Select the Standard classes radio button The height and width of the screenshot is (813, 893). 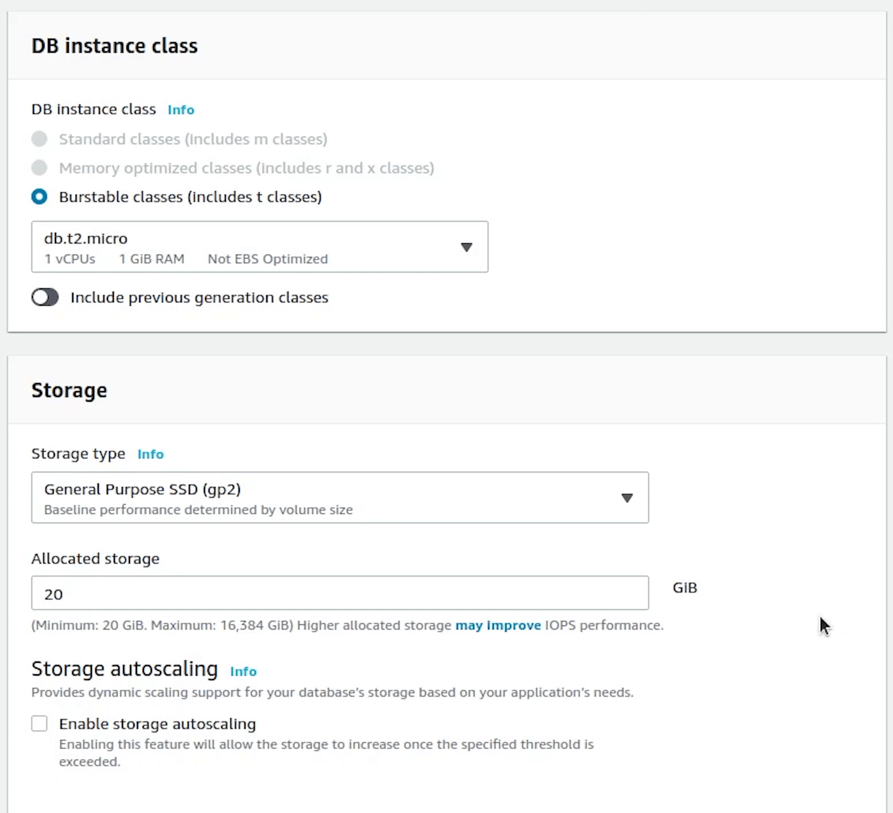(39, 139)
